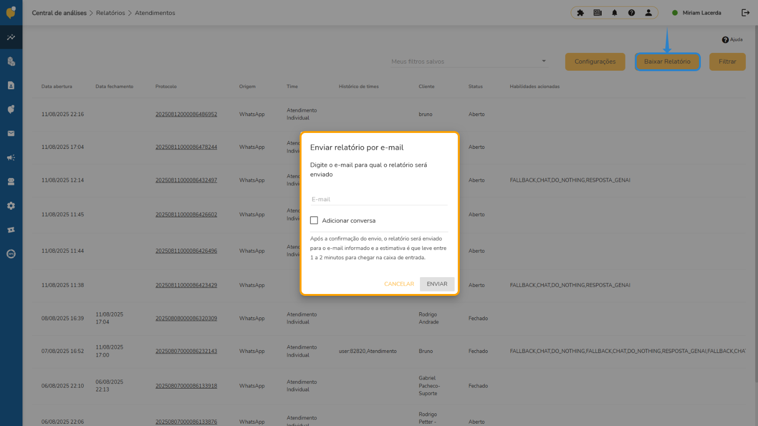Image resolution: width=758 pixels, height=426 pixels.
Task: Click the logout icon at top right
Action: click(745, 13)
